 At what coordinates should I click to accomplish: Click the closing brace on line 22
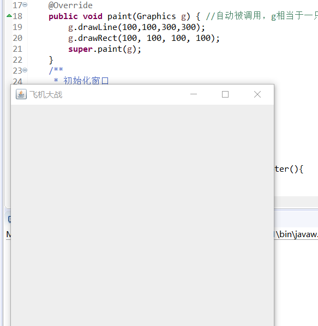point(51,60)
